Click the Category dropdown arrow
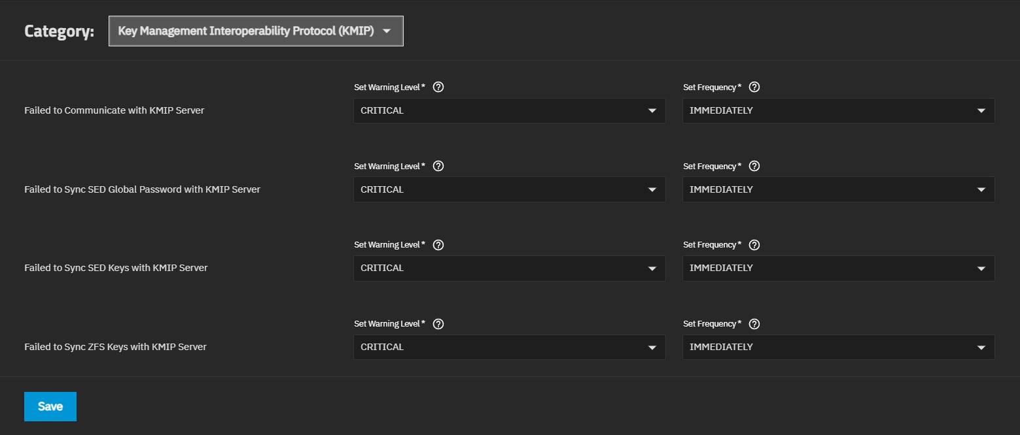 click(387, 31)
